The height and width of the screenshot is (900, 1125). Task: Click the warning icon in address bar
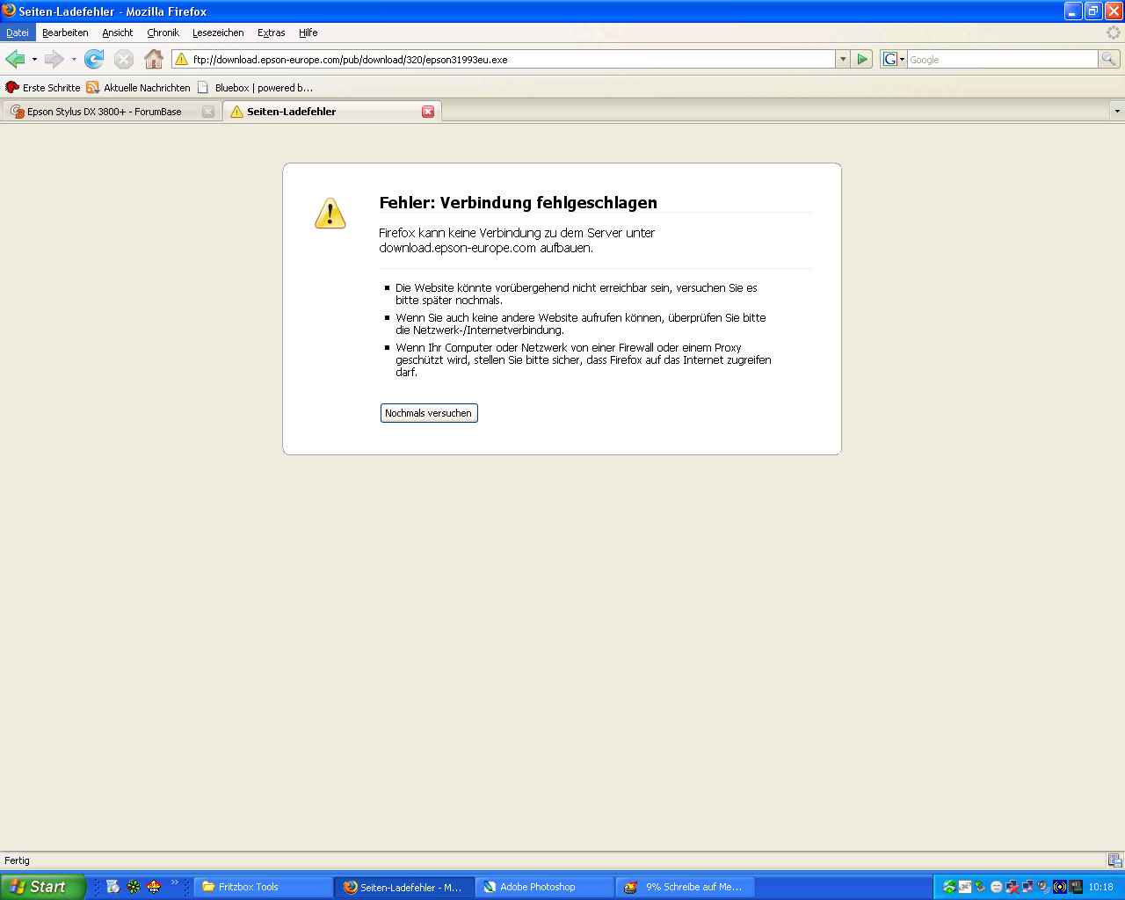click(x=181, y=59)
